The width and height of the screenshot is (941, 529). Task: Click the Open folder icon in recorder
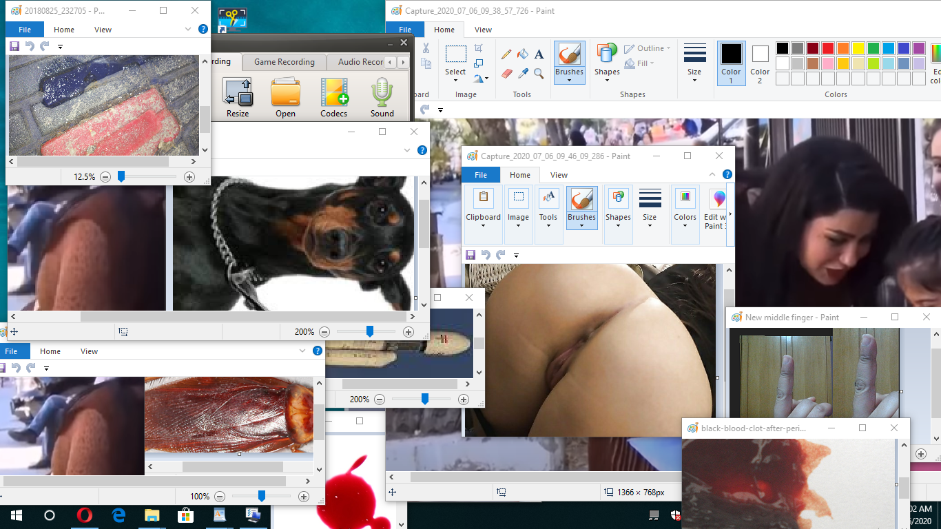pyautogui.click(x=285, y=97)
